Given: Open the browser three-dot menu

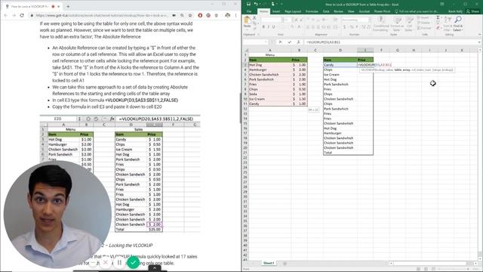Looking at the screenshot, I should (x=236, y=15).
